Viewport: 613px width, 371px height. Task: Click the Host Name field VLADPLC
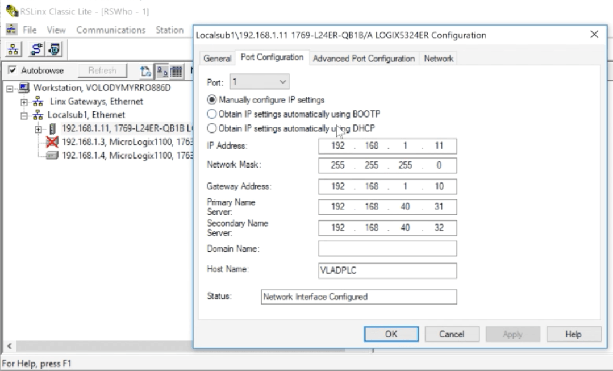(x=387, y=270)
